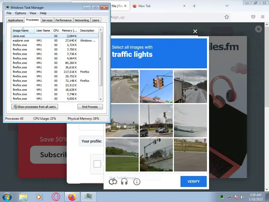
Task: Select the truck on highway captcha image
Action: point(190,86)
